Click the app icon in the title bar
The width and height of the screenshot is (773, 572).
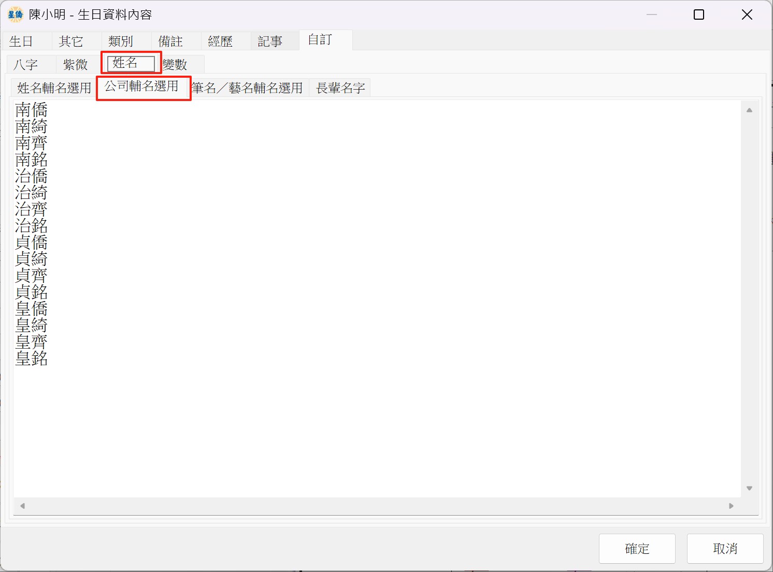coord(16,15)
